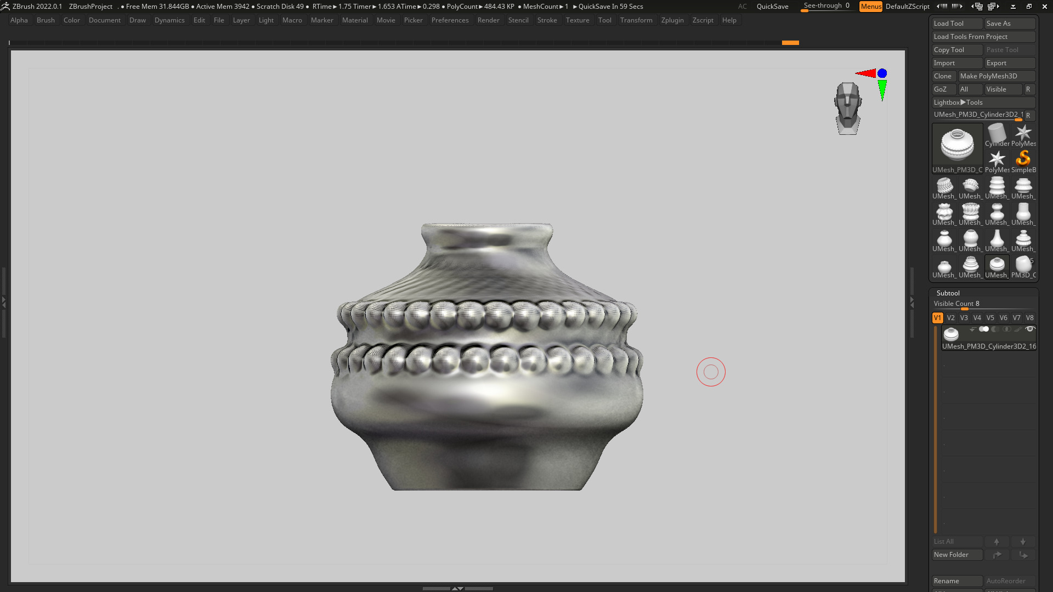
Task: Select the union boolean mode on the subtool
Action: pyautogui.click(x=984, y=329)
